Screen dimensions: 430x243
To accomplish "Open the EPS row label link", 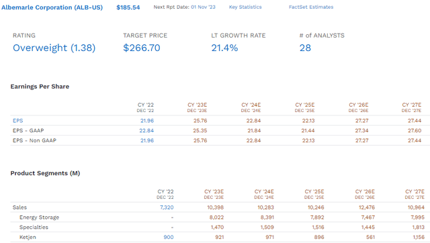I will tap(18, 121).
